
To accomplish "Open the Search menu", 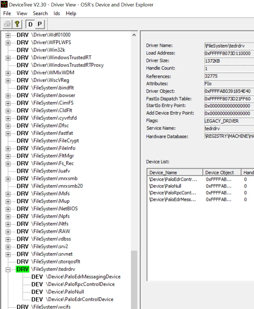I will 40,13.
